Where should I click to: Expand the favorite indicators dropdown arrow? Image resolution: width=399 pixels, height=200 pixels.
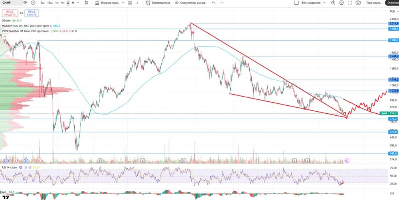(x=123, y=3)
